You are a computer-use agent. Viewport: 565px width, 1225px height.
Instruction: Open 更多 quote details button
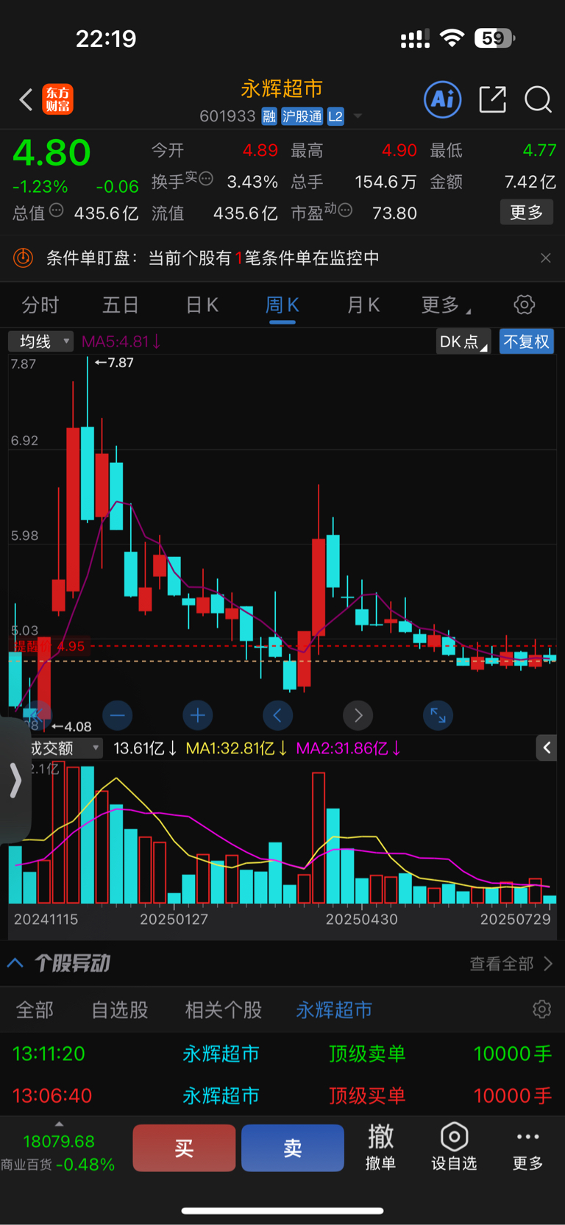[527, 213]
